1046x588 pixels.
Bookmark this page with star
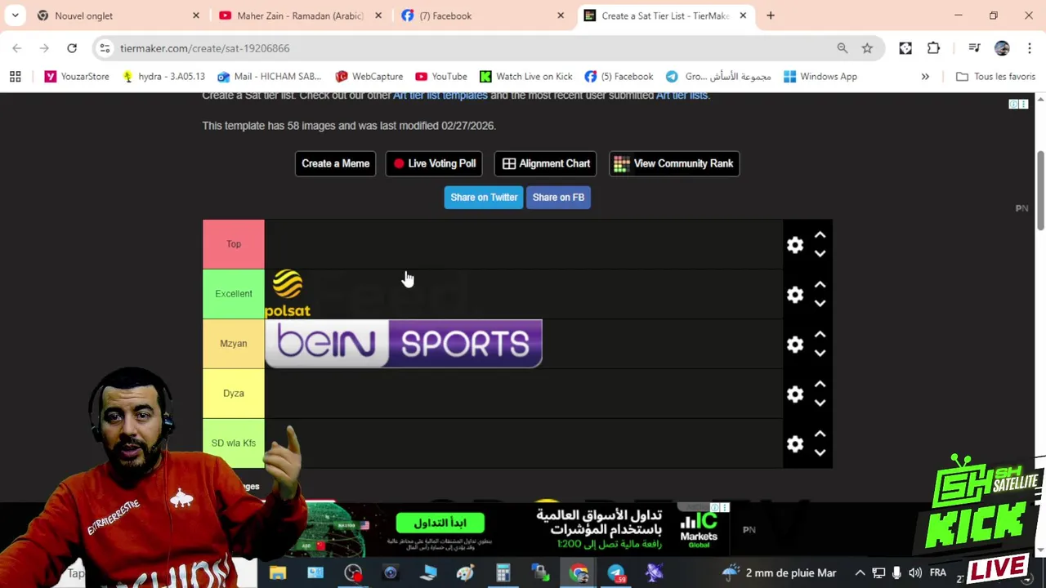(867, 48)
